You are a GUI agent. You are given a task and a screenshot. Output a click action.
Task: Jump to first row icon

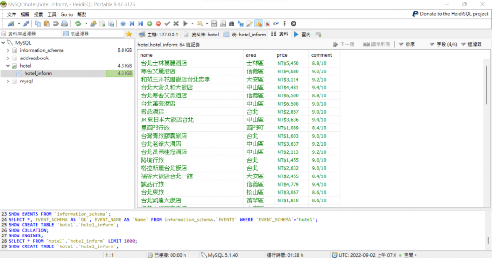132,24
